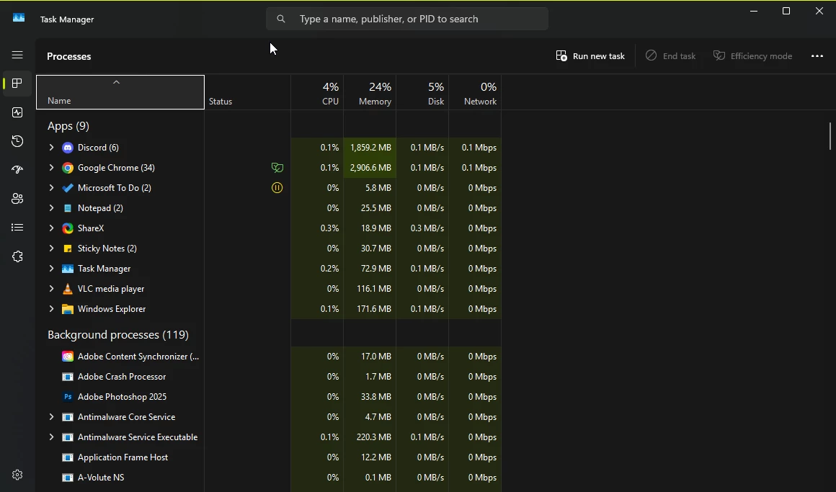Click the Google Chrome icon
The width and height of the screenshot is (836, 492).
[x=68, y=168]
